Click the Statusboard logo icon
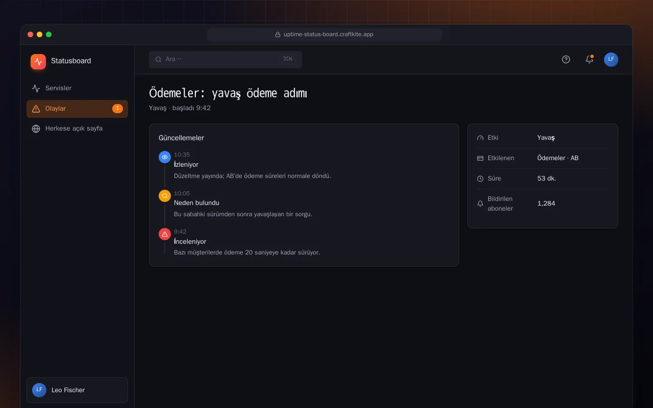This screenshot has height=408, width=653. tap(38, 62)
